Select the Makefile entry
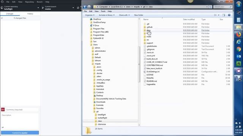 (x=150, y=78)
